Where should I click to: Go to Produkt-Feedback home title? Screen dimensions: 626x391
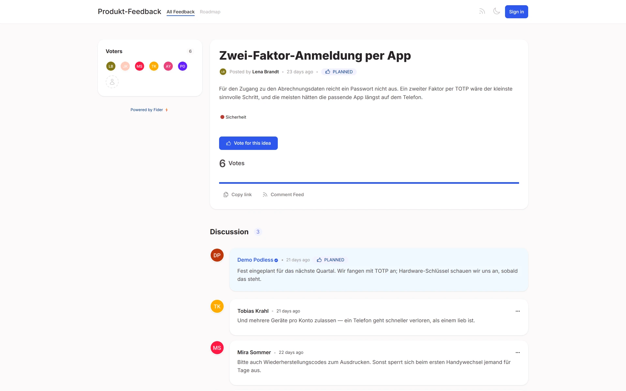(x=129, y=12)
